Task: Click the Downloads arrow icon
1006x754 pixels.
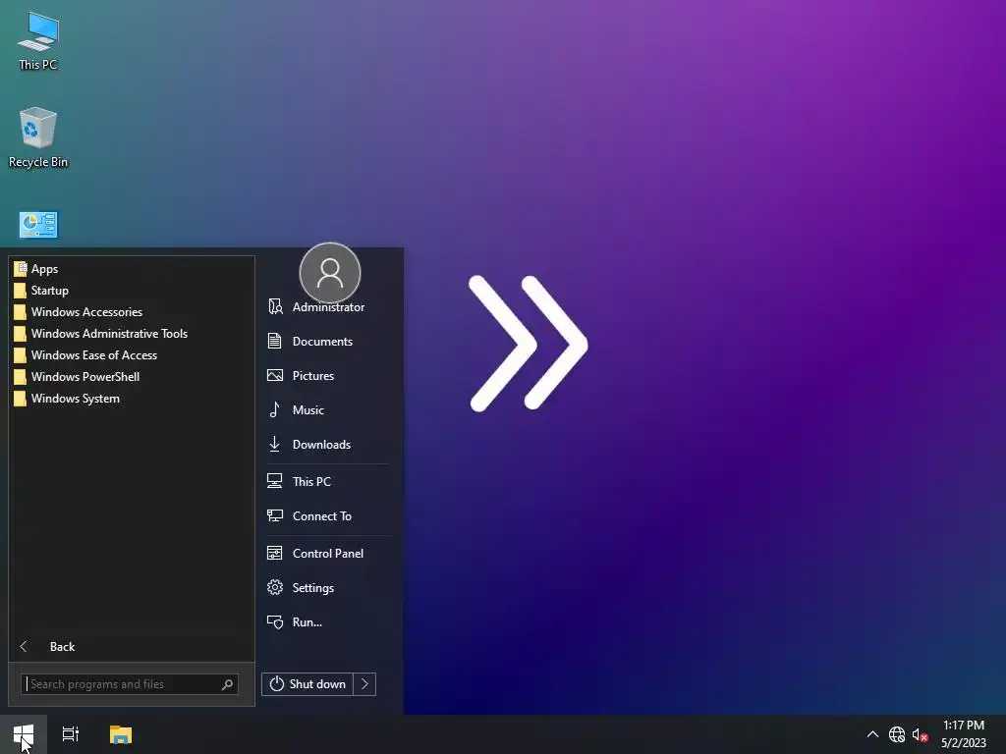Action: (x=275, y=444)
